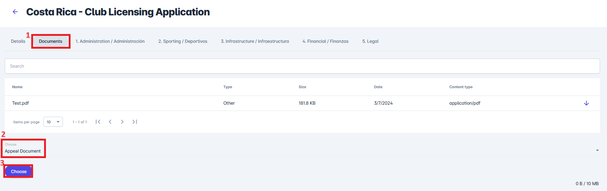The height and width of the screenshot is (191, 607).
Task: Click the back arrow beside the page title
Action: 15,12
